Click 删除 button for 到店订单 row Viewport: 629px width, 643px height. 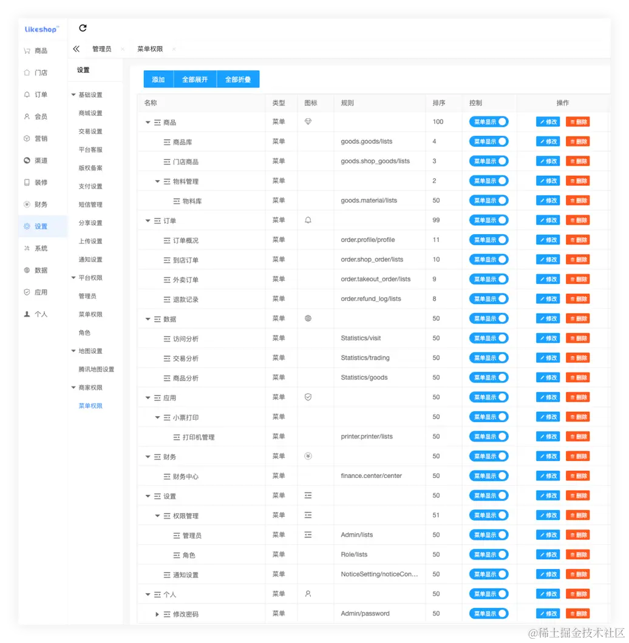pos(577,260)
